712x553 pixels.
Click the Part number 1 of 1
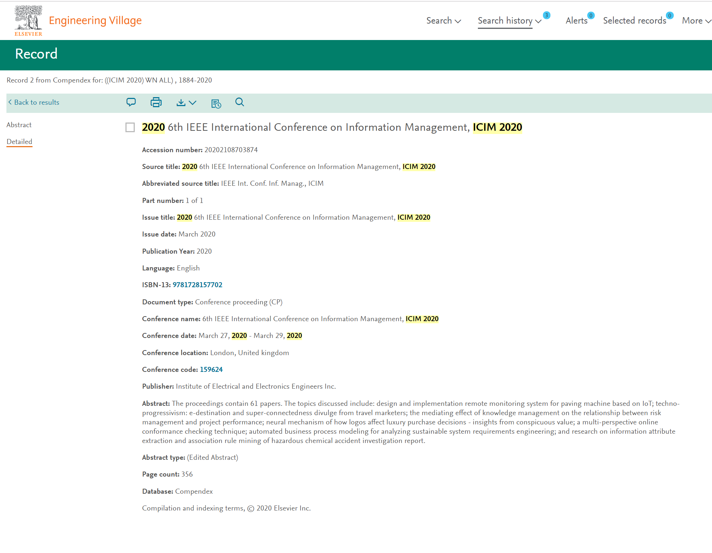click(x=194, y=200)
